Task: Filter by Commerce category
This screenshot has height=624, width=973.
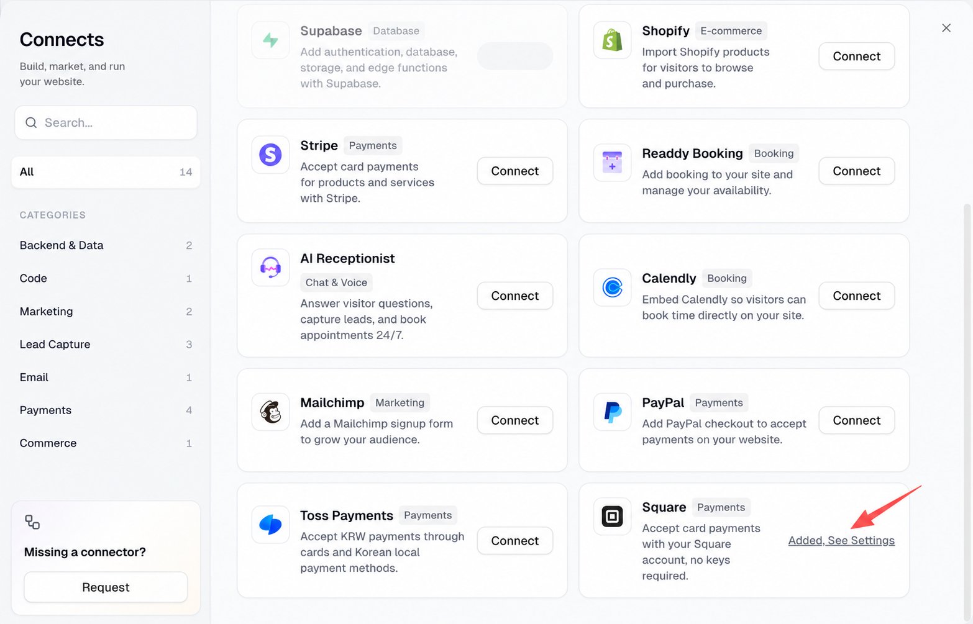Action: point(106,443)
